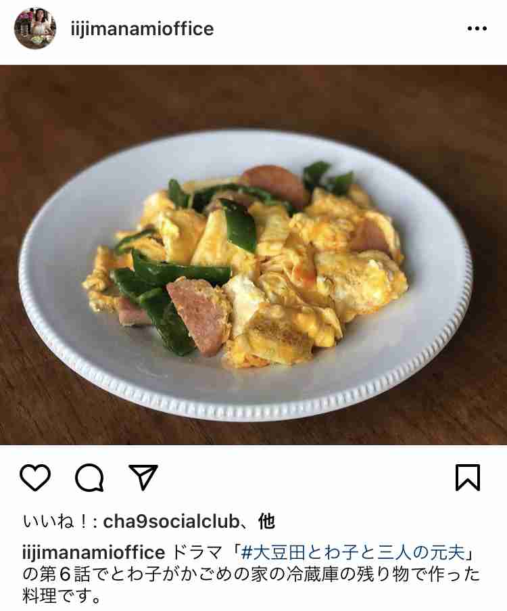Open the iijimanamioffice username in the caption
The width and height of the screenshot is (507, 611).
[x=93, y=552]
